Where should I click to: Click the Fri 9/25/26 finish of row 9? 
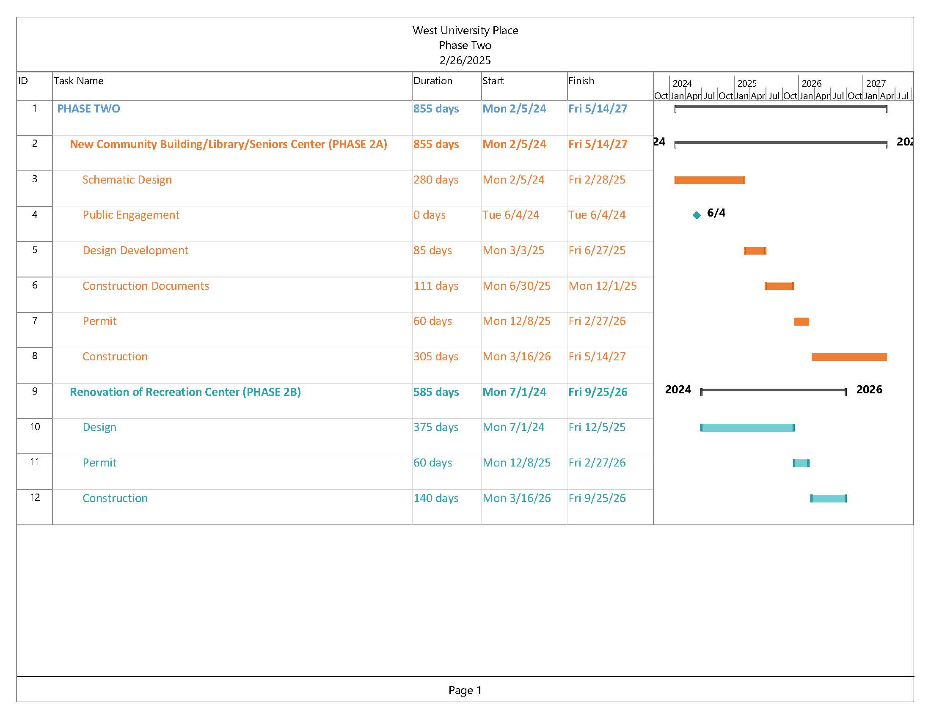(598, 392)
